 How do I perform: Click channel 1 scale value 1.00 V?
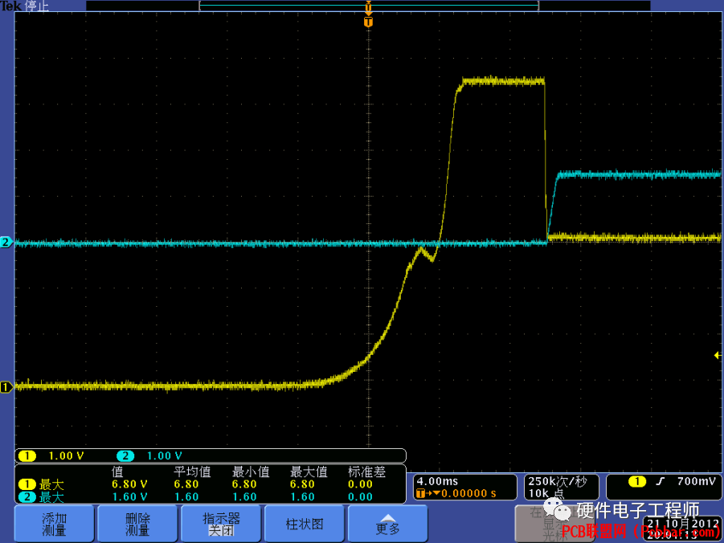66,456
